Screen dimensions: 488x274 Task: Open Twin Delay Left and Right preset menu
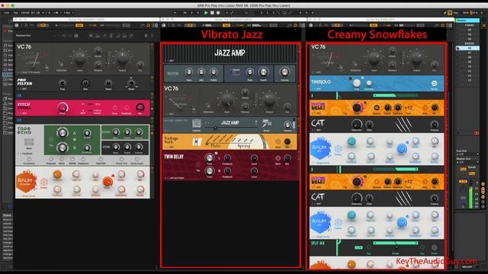[x=175, y=178]
